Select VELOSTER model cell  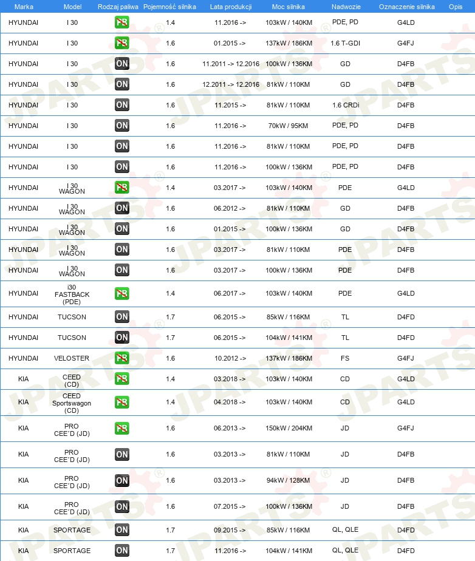click(x=72, y=358)
